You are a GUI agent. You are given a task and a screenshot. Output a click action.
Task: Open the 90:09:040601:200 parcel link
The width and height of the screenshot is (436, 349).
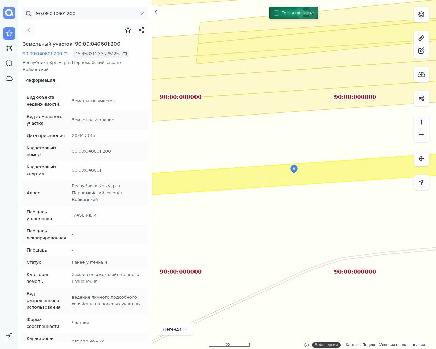click(x=42, y=54)
